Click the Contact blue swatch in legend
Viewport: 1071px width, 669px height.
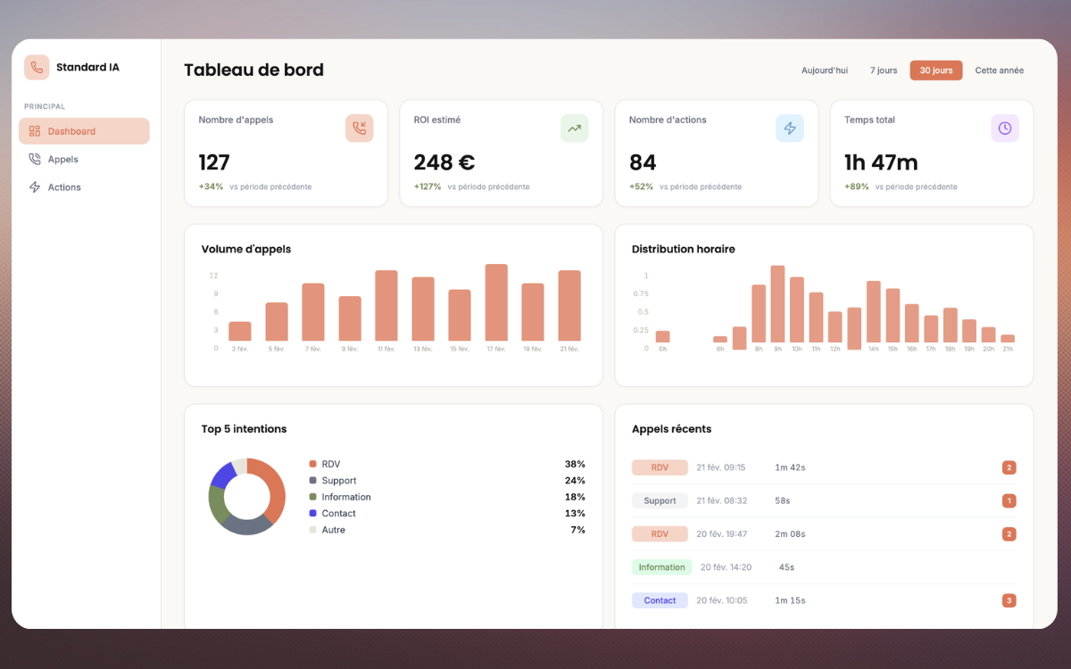tap(312, 514)
